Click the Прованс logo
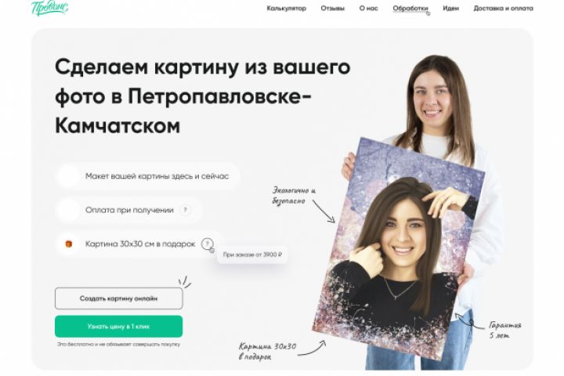 tap(49, 7)
